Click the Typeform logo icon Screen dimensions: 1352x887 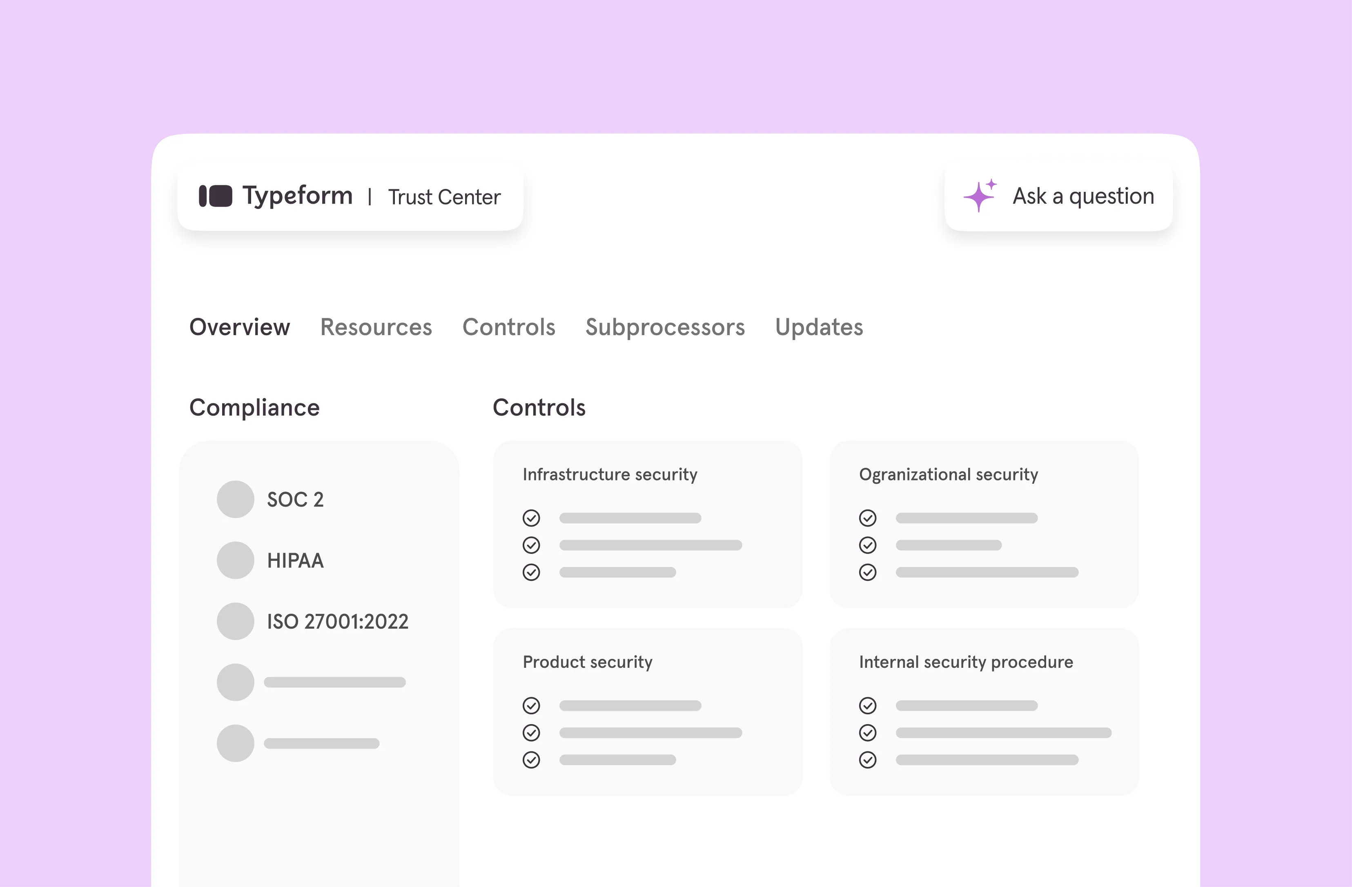click(x=215, y=196)
